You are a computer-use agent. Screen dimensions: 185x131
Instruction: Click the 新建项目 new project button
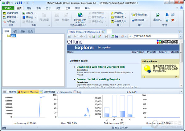pyautogui.click(x=10, y=17)
